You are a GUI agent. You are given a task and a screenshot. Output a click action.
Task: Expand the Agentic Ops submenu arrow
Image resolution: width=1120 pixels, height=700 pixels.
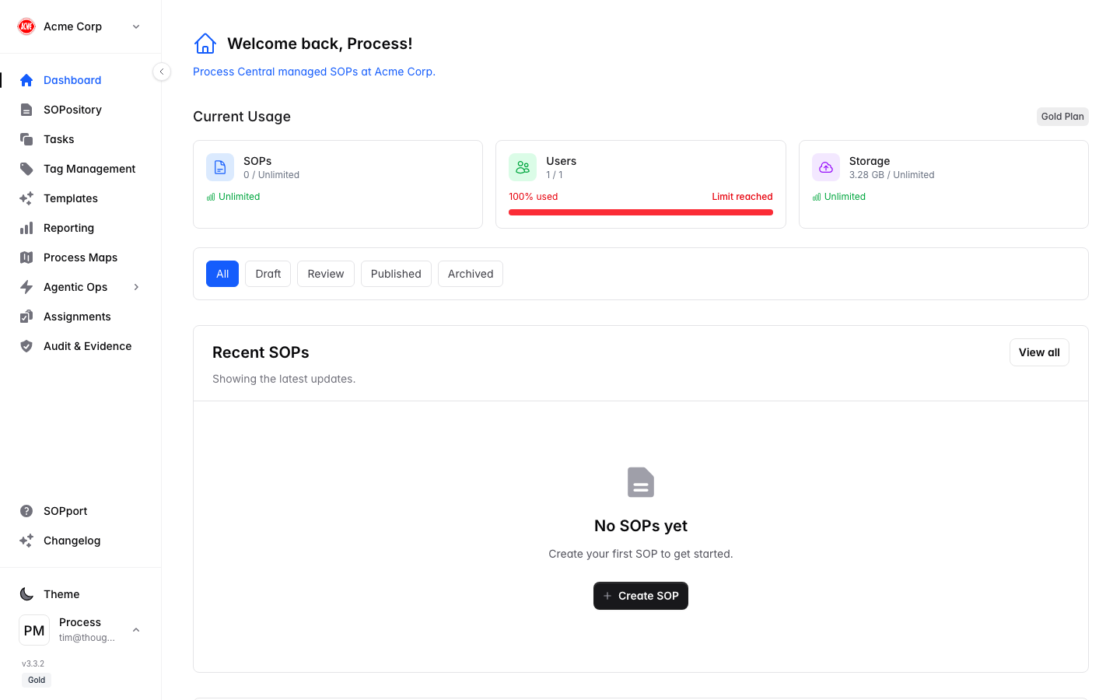[136, 287]
